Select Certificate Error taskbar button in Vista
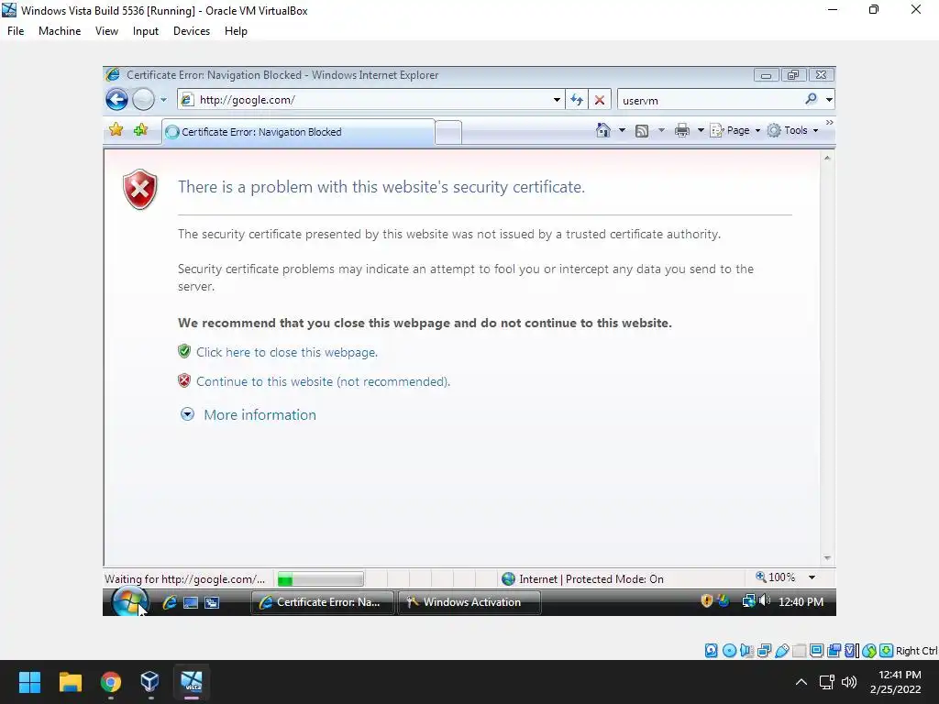This screenshot has width=939, height=704. point(322,602)
